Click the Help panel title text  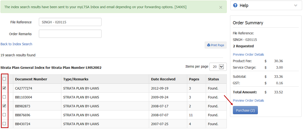[244, 5]
